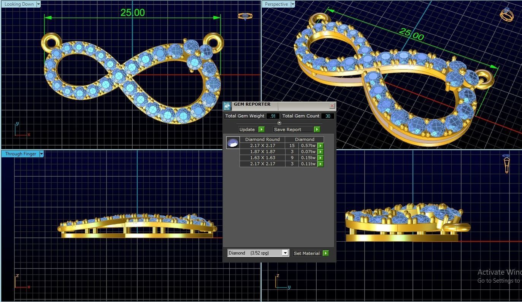Click the Through Finger viewport label

[x=21, y=154]
